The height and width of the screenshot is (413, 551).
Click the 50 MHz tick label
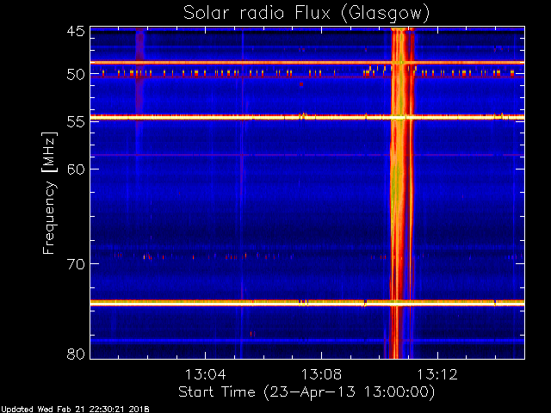pyautogui.click(x=76, y=75)
